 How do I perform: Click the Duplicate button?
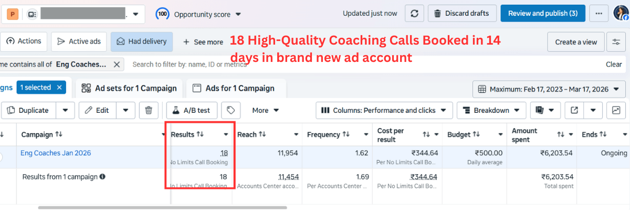point(29,110)
